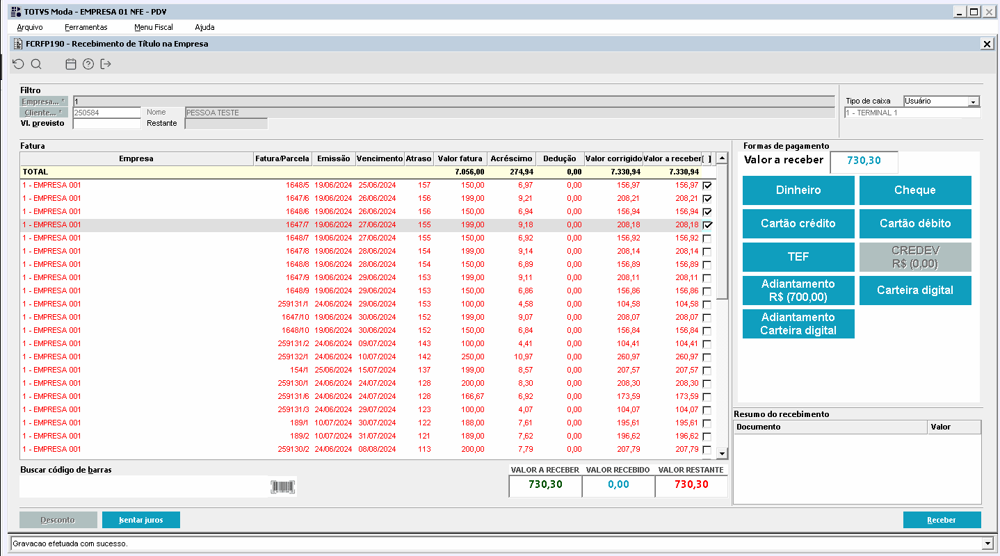This screenshot has height=556, width=1000.
Task: Click the magnifier search toolbar icon
Action: pyautogui.click(x=36, y=64)
